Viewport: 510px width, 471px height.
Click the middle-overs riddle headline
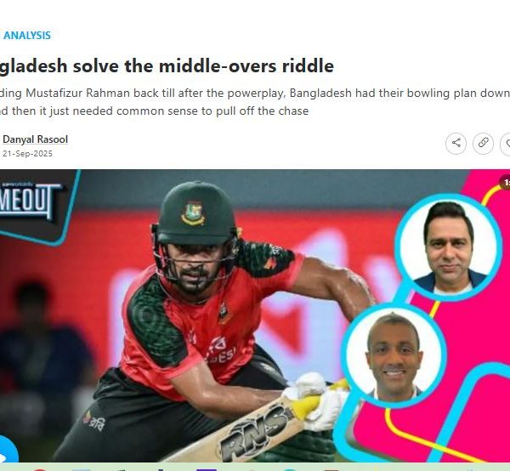pos(167,66)
